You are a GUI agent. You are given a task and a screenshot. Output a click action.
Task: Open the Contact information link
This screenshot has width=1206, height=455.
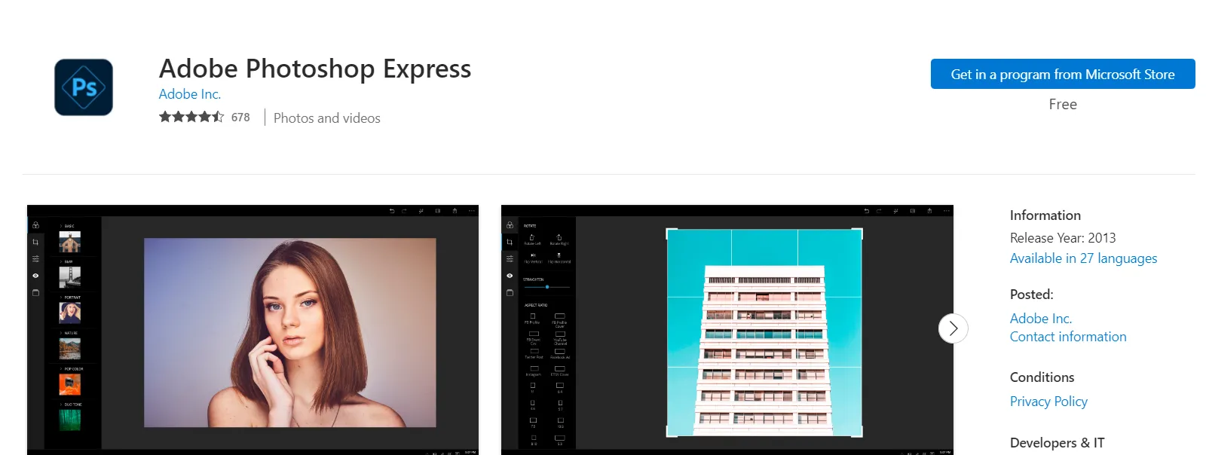pos(1067,337)
